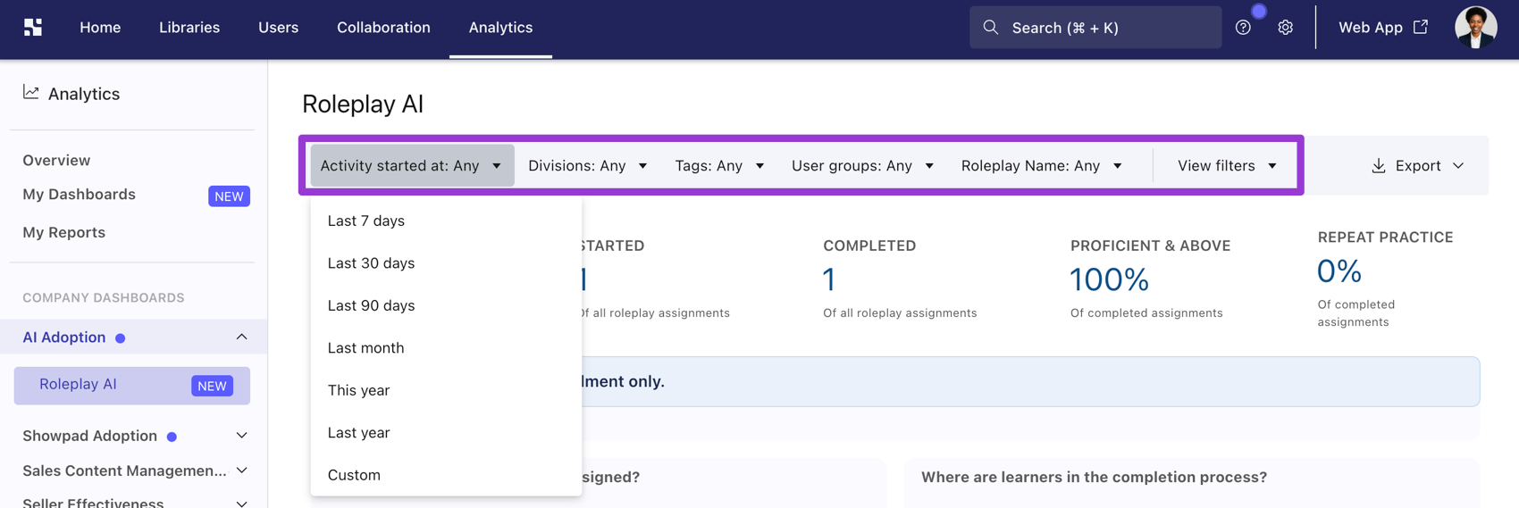The image size is (1519, 508).
Task: Open the help question mark icon
Action: point(1243,28)
